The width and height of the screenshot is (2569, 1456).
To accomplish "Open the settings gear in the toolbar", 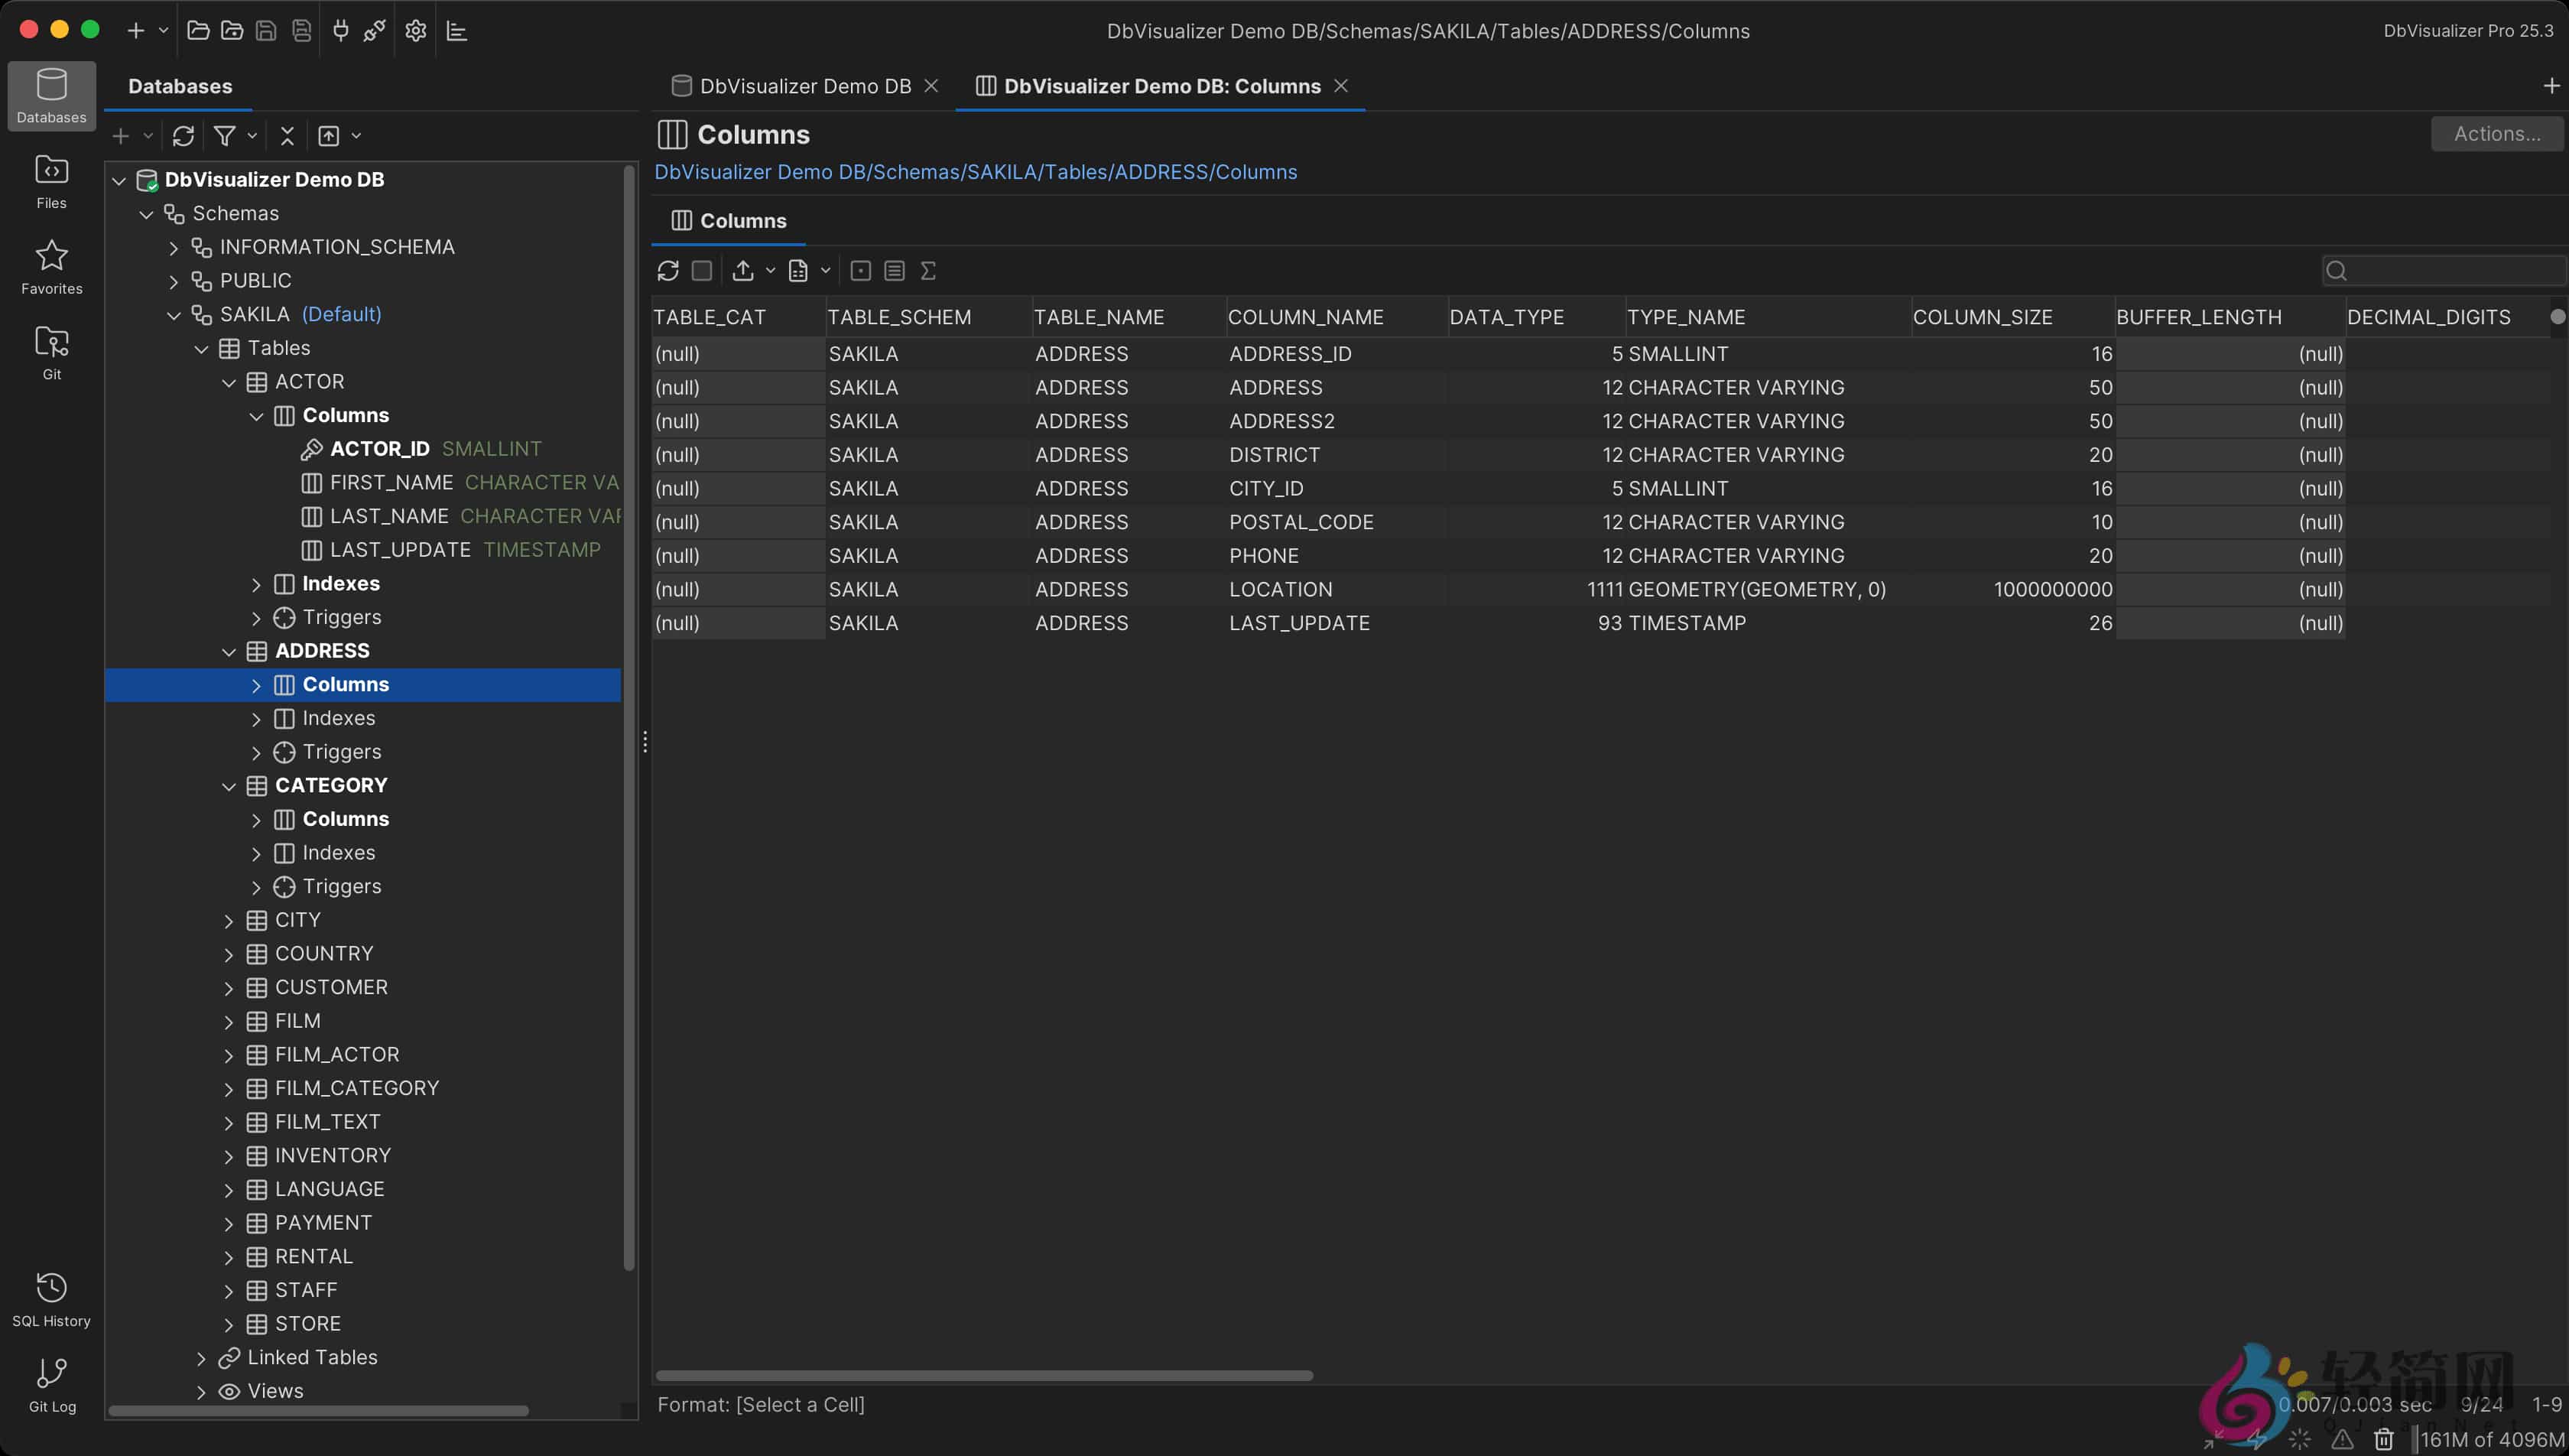I will 416,30.
